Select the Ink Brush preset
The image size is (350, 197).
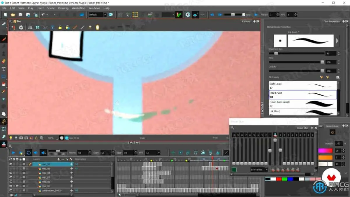tap(303, 95)
